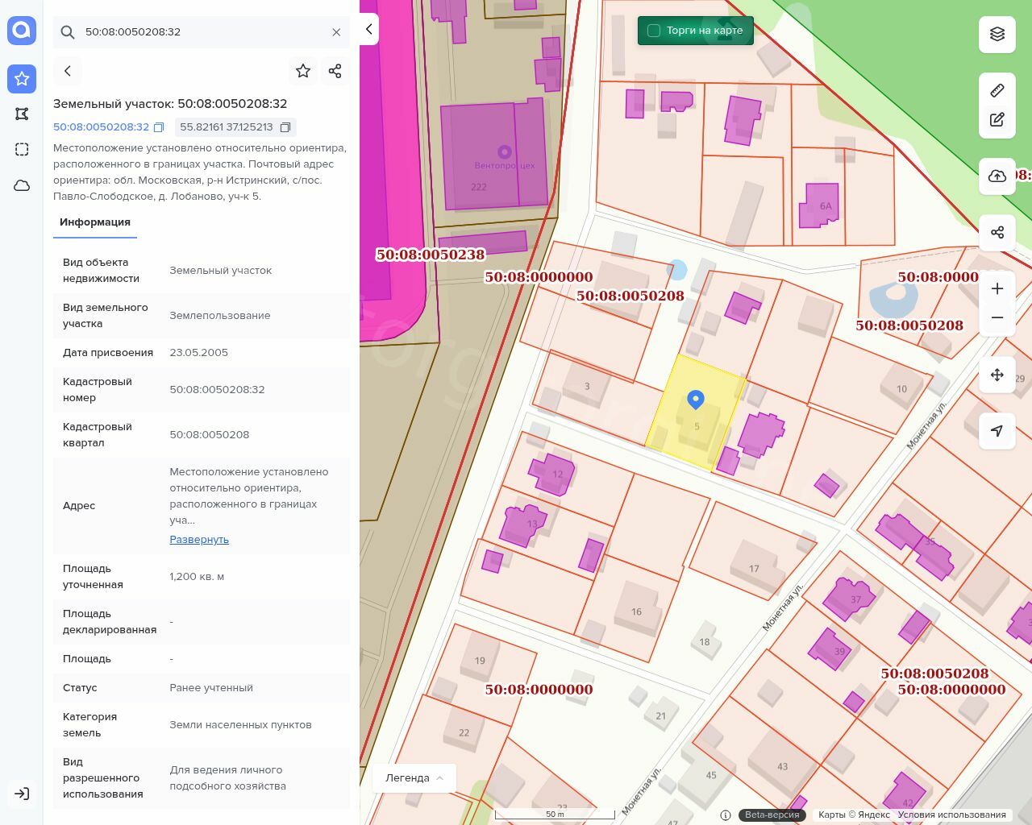Open the cloud upload tool

click(x=997, y=176)
